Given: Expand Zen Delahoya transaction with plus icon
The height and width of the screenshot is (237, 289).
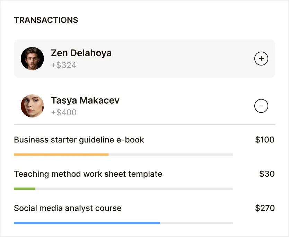Looking at the screenshot, I should [261, 59].
